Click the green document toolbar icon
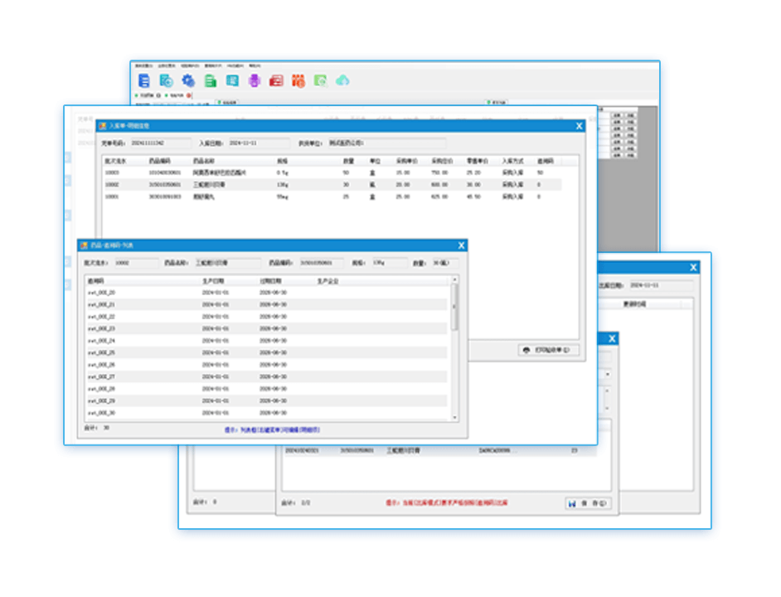 [211, 80]
